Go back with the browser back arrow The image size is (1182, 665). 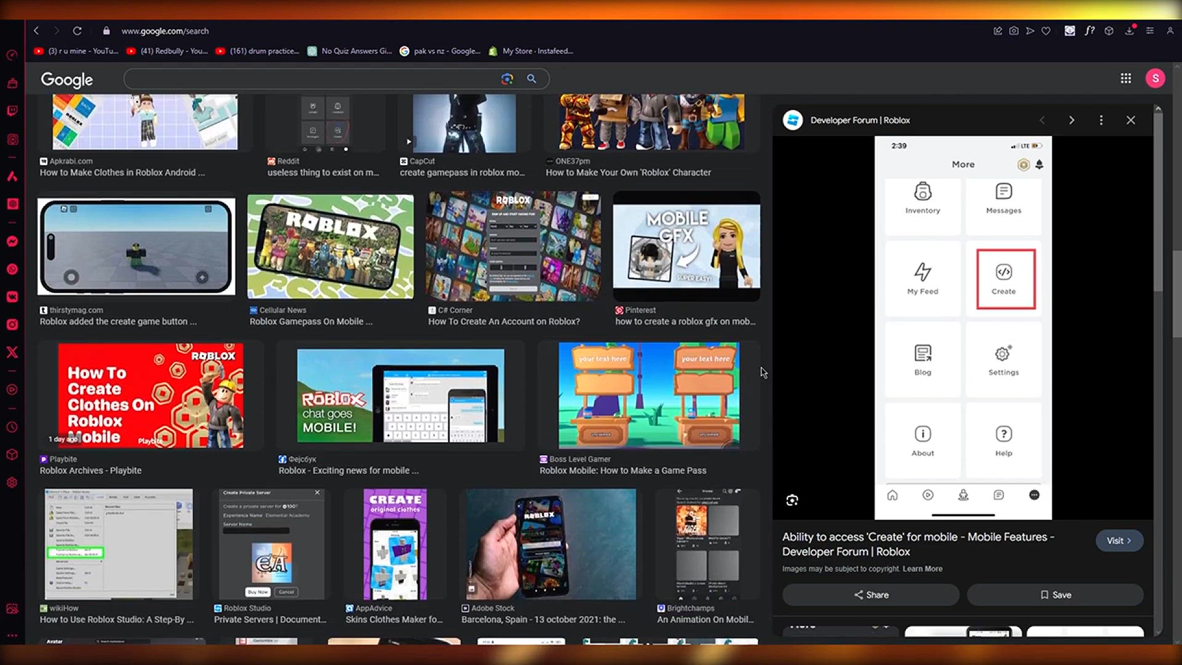(x=36, y=31)
